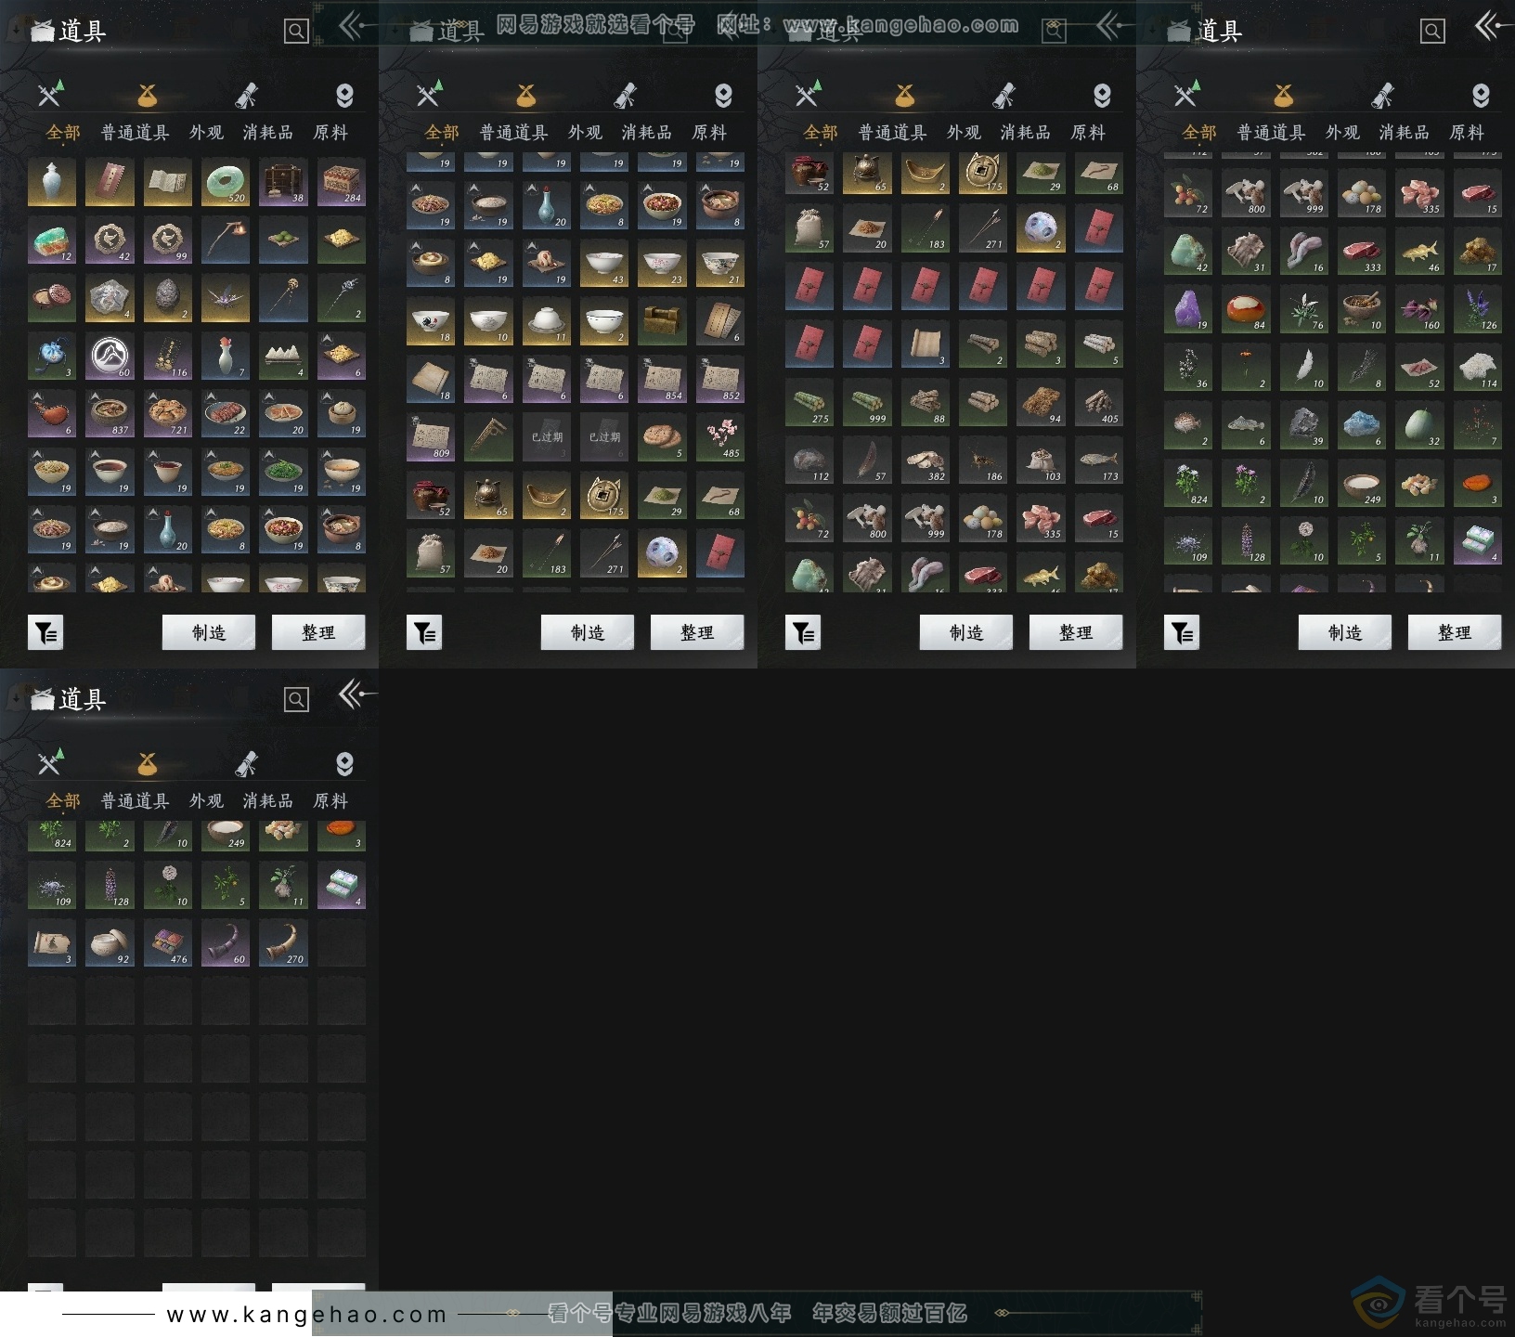Switch to 外观 tab in the top-left panel
The width and height of the screenshot is (1515, 1337).
(x=206, y=133)
